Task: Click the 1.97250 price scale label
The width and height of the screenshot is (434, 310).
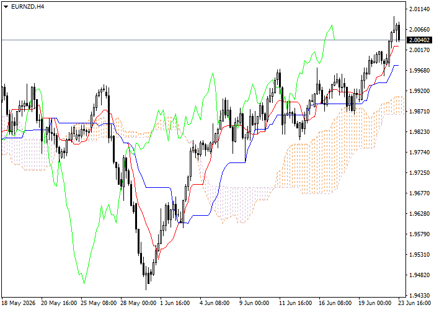Action: pyautogui.click(x=419, y=173)
